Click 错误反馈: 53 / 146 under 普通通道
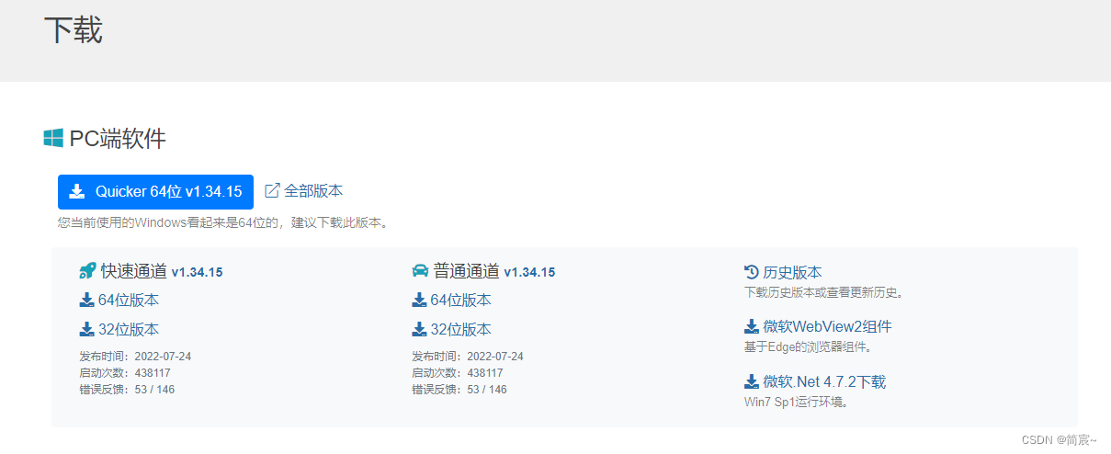The width and height of the screenshot is (1111, 454). pyautogui.click(x=459, y=389)
